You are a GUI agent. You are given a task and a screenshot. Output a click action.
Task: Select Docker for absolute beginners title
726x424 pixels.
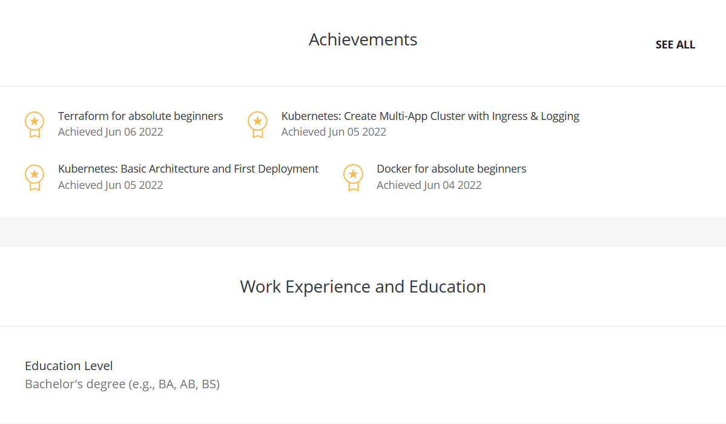[x=451, y=169]
